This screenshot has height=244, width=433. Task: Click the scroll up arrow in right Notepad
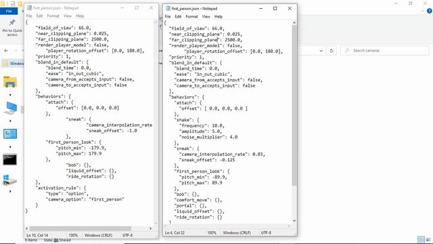point(294,23)
